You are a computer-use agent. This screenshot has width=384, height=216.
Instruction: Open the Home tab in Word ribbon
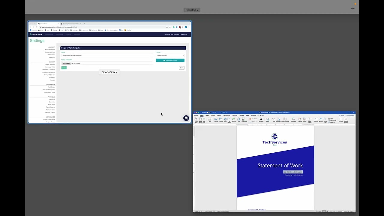pos(196,115)
